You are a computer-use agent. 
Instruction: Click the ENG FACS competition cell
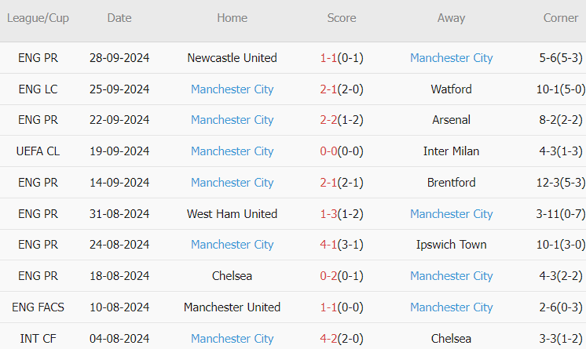pyautogui.click(x=38, y=307)
